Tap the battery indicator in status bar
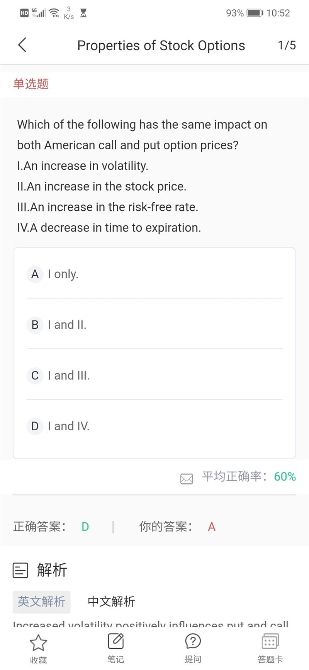Screen dimensions: 309x670 click(x=255, y=13)
